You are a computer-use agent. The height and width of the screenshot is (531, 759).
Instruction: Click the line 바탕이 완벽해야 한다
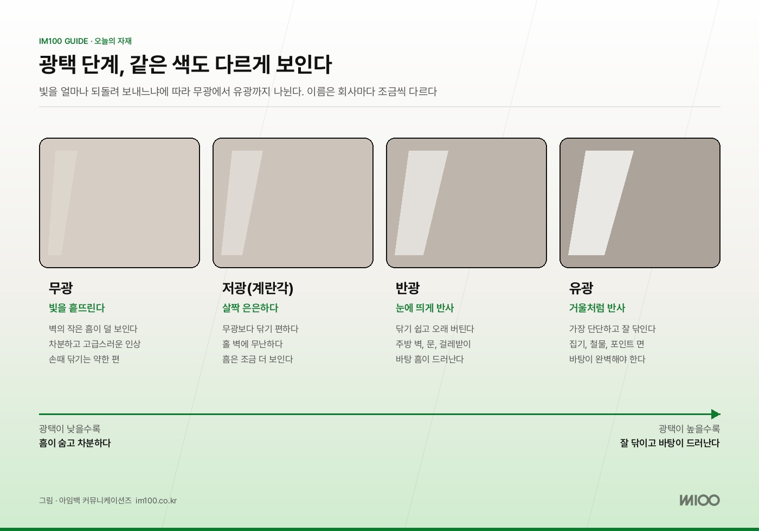(607, 359)
